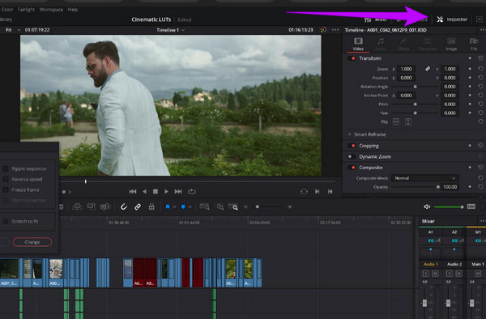This screenshot has height=319, width=486.
Task: Open the Help menu
Action: pos(73,10)
